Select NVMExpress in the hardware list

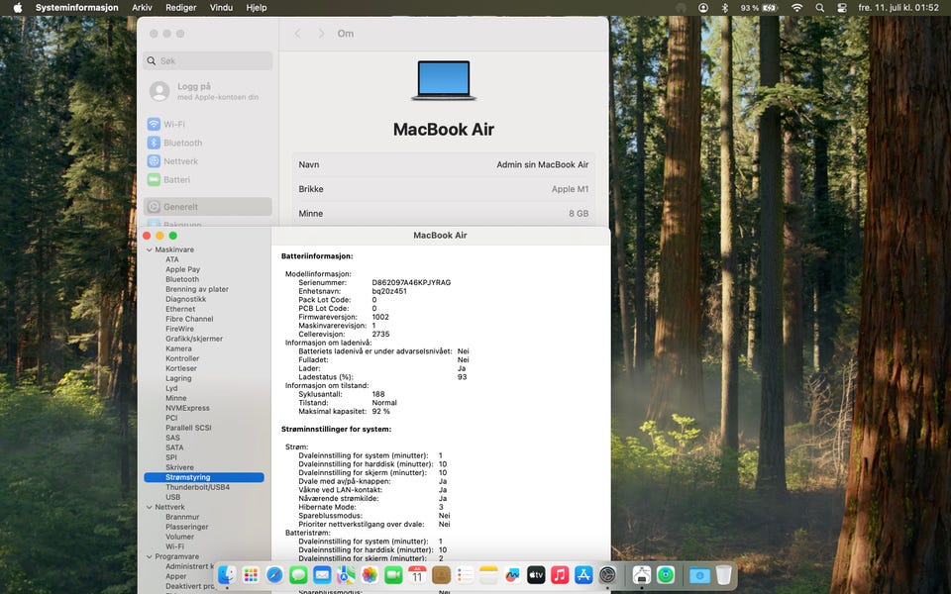(x=187, y=408)
